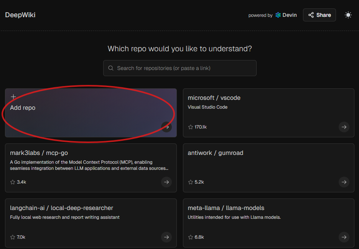359x249 pixels.
Task: Click the star icon next to 5.2k
Action: coord(191,182)
